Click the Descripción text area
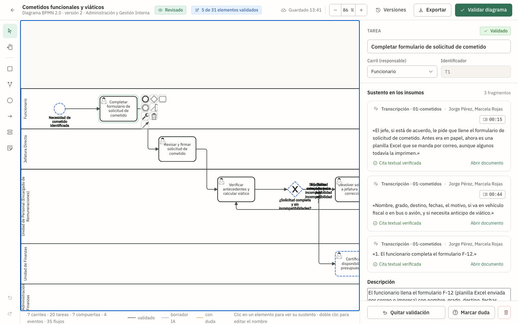This screenshot has height=324, width=518. [439, 294]
